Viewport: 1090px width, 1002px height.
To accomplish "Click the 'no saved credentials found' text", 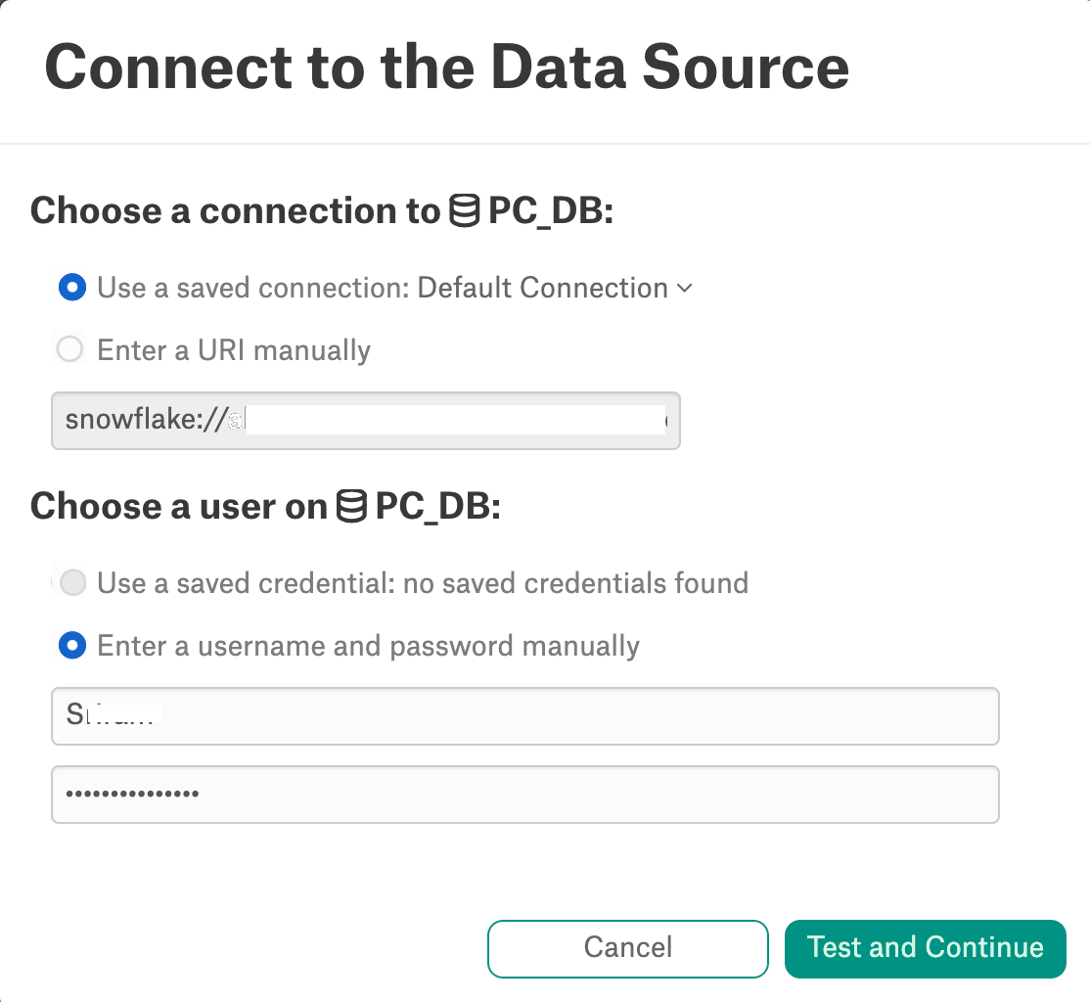I will click(x=575, y=583).
